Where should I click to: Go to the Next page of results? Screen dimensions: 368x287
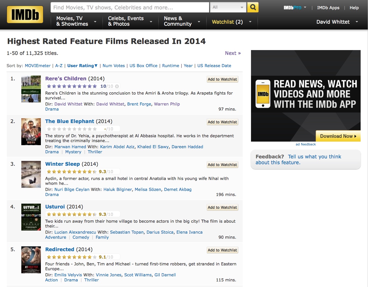tap(233, 53)
